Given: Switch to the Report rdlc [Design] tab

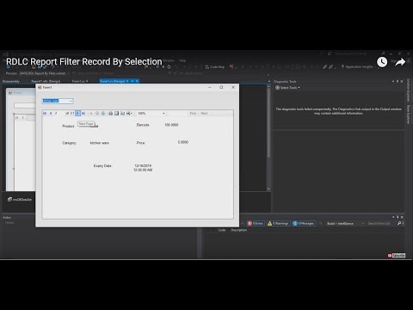Looking at the screenshot, I should (x=46, y=82).
